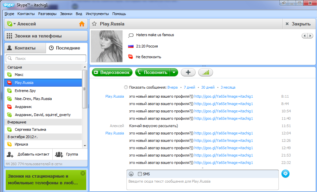This screenshot has width=317, height=192.
Task: Click the Позвонить call button
Action: 153,72
